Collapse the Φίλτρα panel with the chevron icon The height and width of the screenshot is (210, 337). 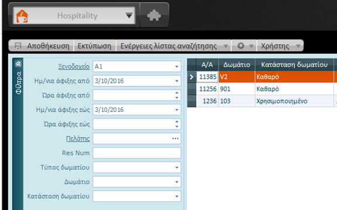tap(18, 64)
